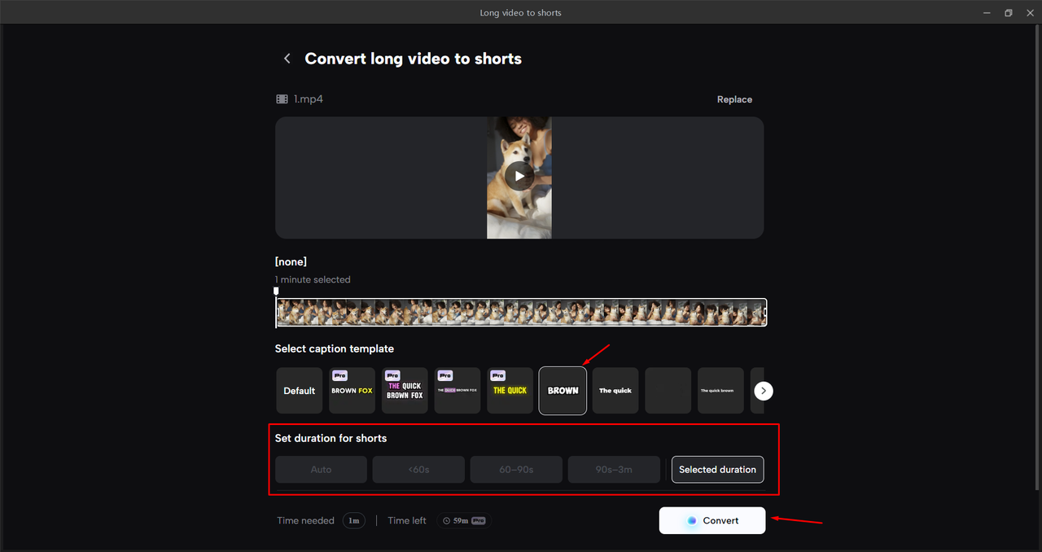This screenshot has width=1042, height=552.
Task: Click the video filmstrip timeline thumbnail
Action: coord(520,312)
